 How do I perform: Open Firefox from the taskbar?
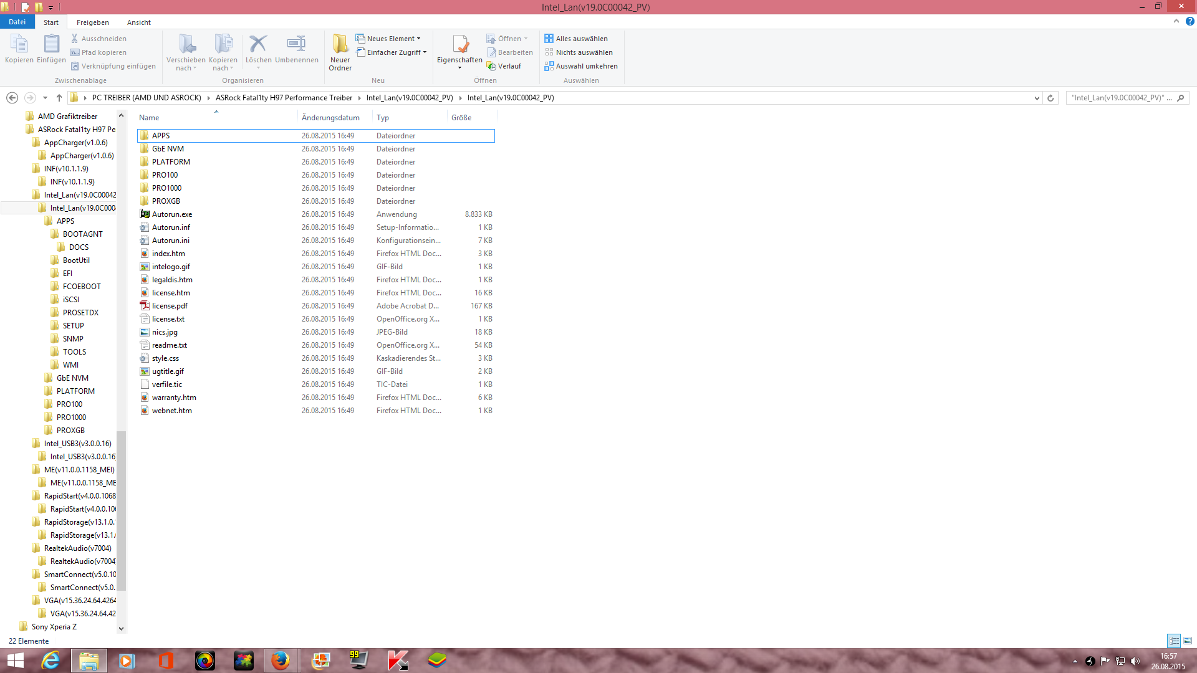pos(281,661)
